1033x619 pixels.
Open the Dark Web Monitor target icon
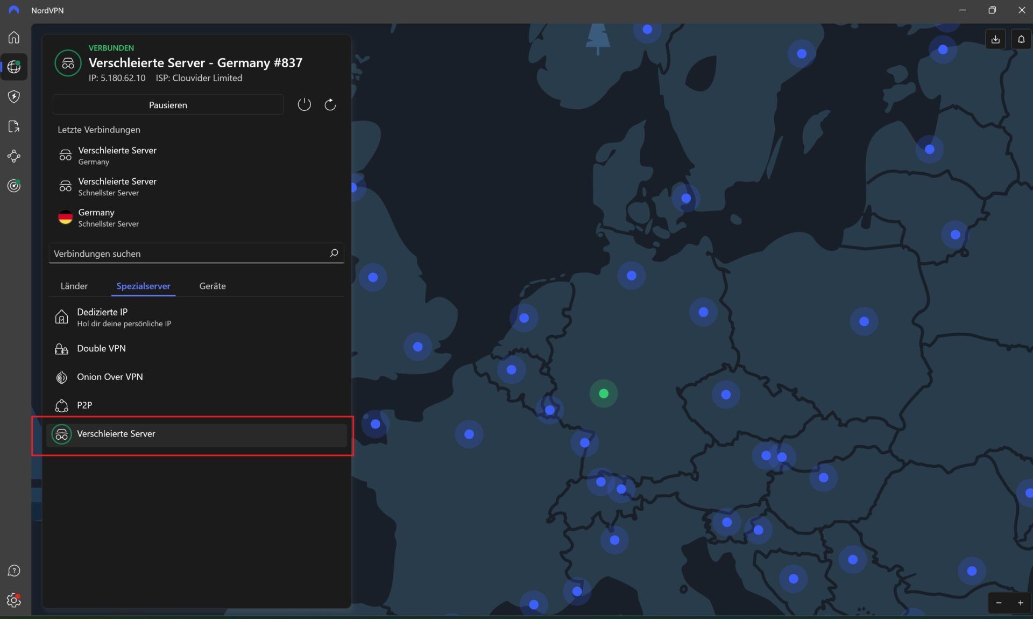[x=14, y=186]
